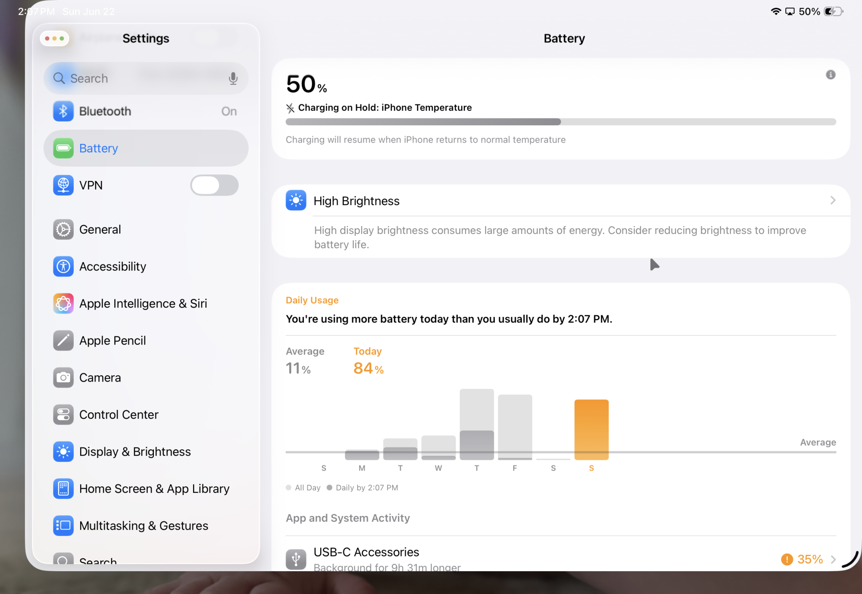Viewport: 862px width, 594px height.
Task: Expand the High Brightness chevron
Action: coord(833,200)
